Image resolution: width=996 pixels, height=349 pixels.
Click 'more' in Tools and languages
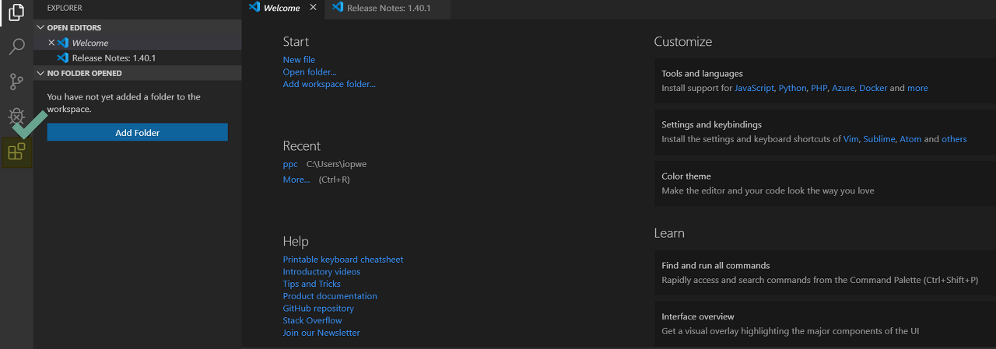(917, 88)
